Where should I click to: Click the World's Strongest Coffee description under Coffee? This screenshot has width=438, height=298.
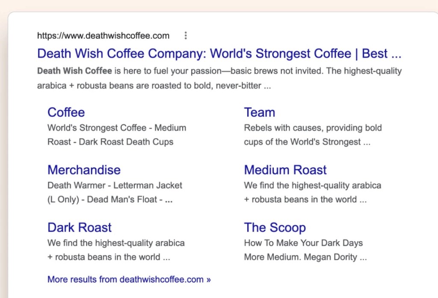coord(116,127)
